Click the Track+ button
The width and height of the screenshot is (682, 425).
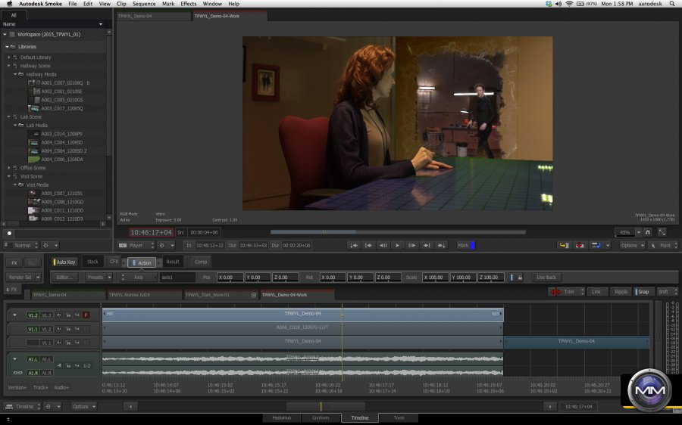point(40,387)
